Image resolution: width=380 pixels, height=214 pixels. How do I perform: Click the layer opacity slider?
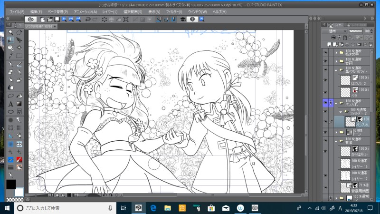[355, 31]
